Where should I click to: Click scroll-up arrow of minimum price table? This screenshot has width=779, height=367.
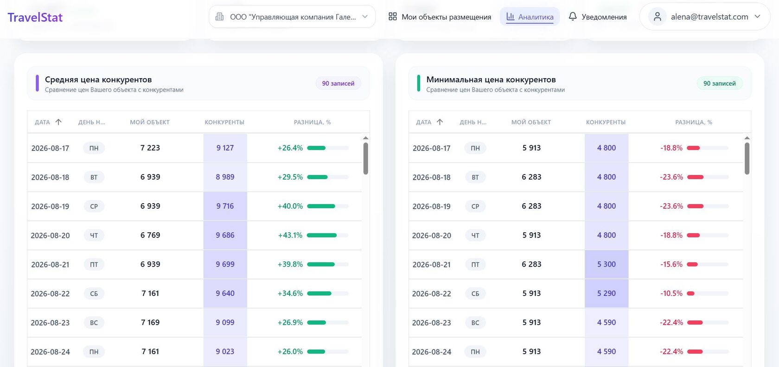(747, 137)
